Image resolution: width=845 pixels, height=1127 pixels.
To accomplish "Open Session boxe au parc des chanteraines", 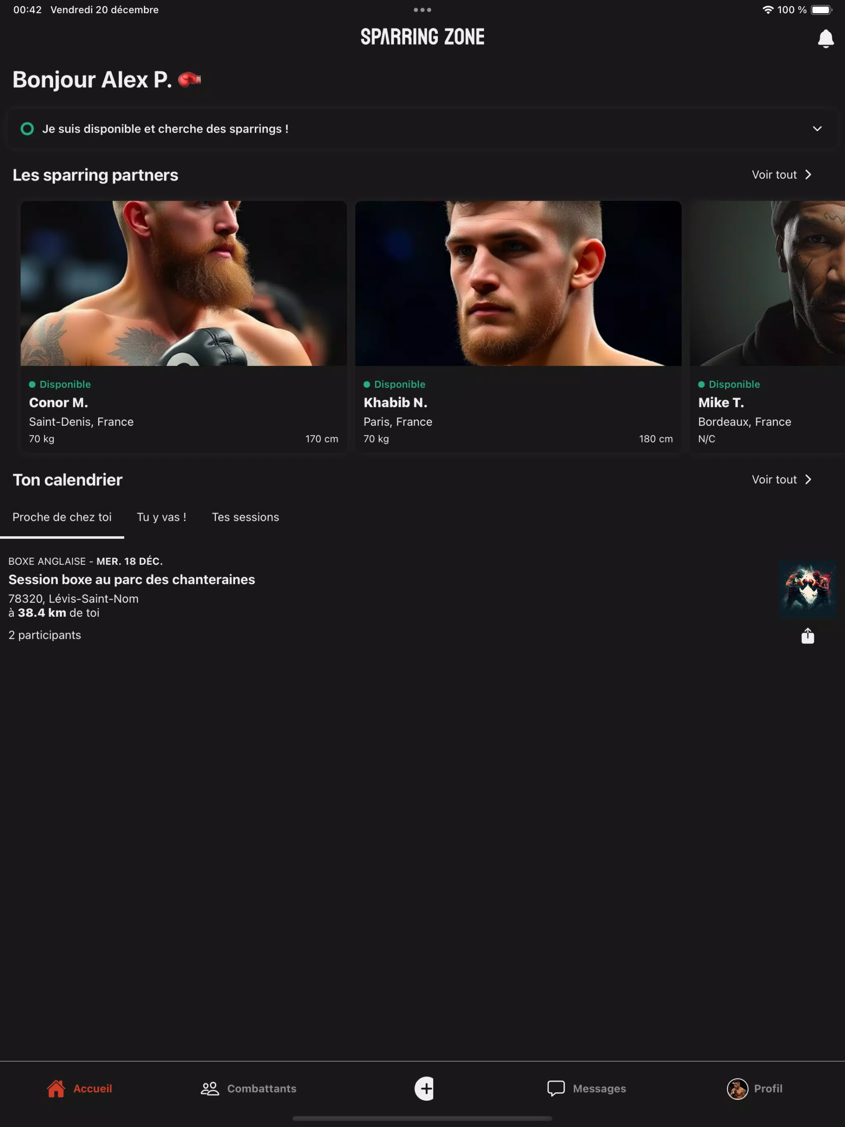I will pyautogui.click(x=132, y=580).
